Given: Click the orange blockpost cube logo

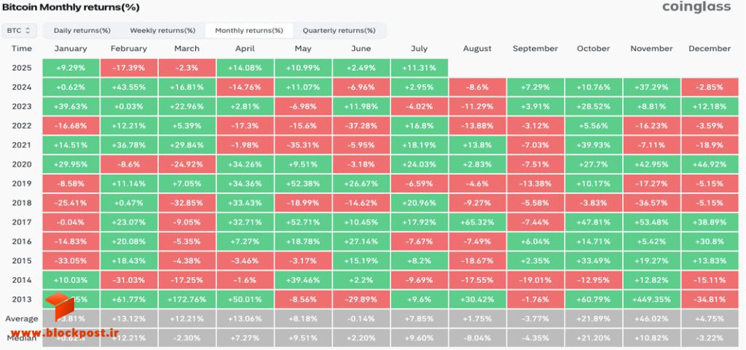Looking at the screenshot, I should (x=60, y=306).
